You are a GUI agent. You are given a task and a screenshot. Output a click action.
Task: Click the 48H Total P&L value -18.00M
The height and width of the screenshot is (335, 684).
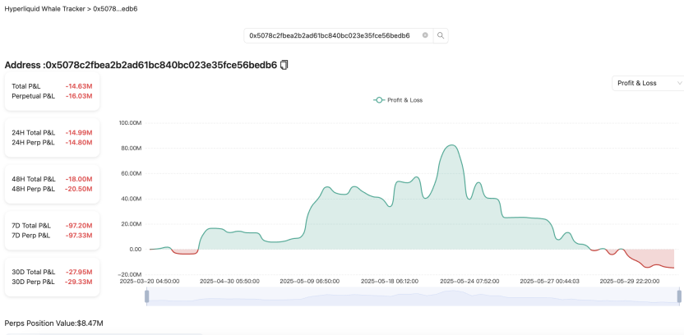tap(79, 179)
